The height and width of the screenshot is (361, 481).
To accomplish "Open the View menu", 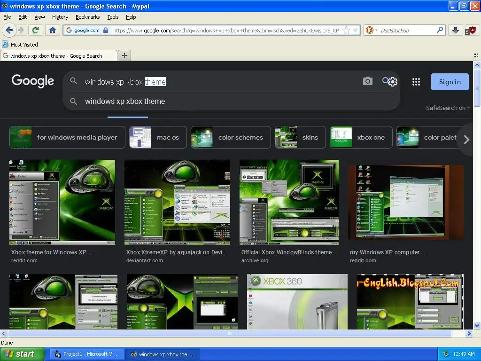I will coord(39,17).
